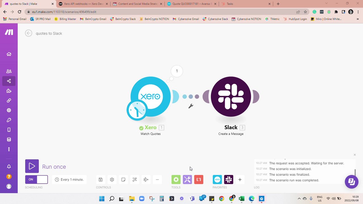
Task: Switch to the Content and Social Media Strategy tab
Action: point(138,4)
